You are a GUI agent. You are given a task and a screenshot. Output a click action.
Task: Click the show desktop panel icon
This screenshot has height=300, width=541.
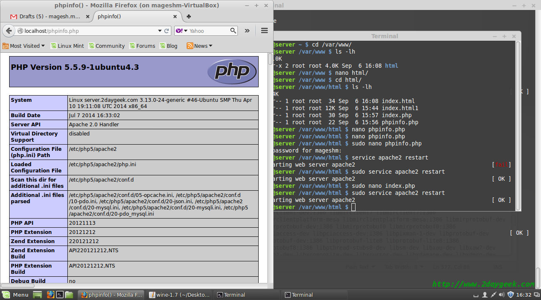pos(37,295)
